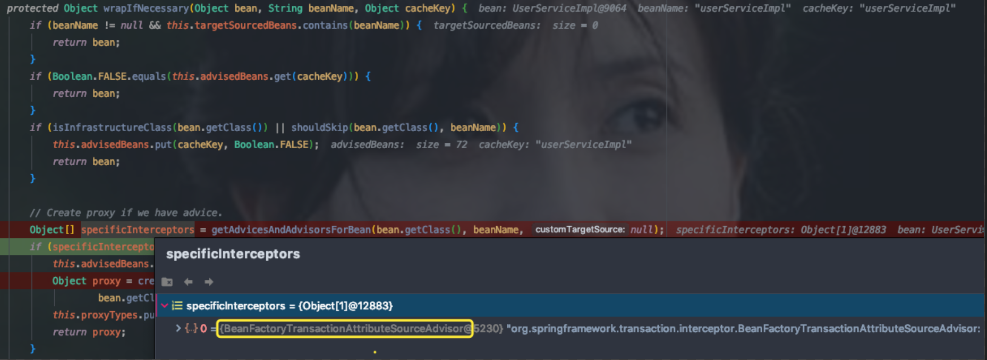
Task: Click the this.proxyTypes line
Action: [x=103, y=315]
